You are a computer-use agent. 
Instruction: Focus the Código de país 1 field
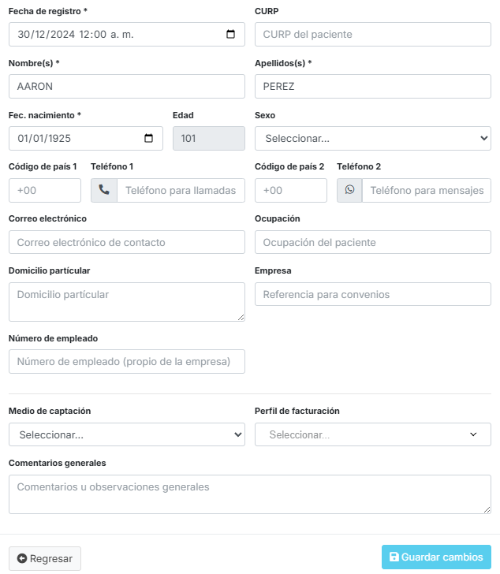[45, 191]
